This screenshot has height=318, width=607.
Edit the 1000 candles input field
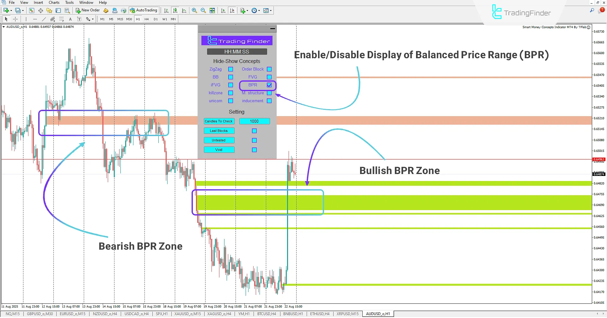tap(254, 121)
